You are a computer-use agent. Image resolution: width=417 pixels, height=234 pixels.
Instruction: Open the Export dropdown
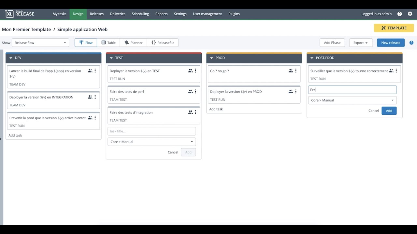361,43
